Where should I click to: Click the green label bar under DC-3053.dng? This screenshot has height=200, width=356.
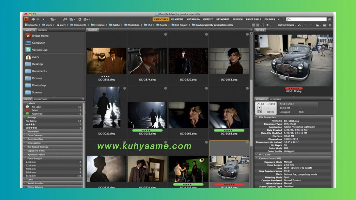[x=147, y=130]
